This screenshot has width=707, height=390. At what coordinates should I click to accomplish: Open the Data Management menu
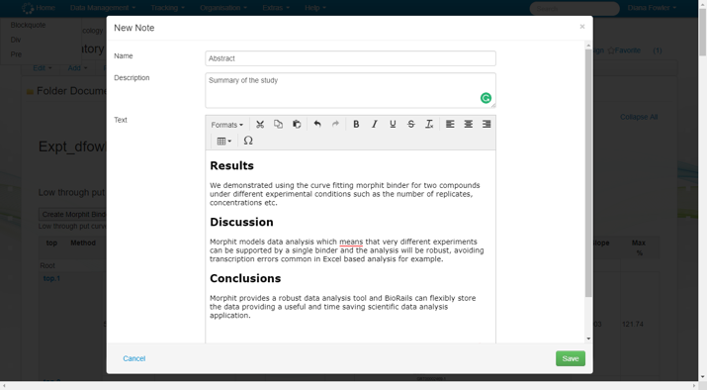103,8
